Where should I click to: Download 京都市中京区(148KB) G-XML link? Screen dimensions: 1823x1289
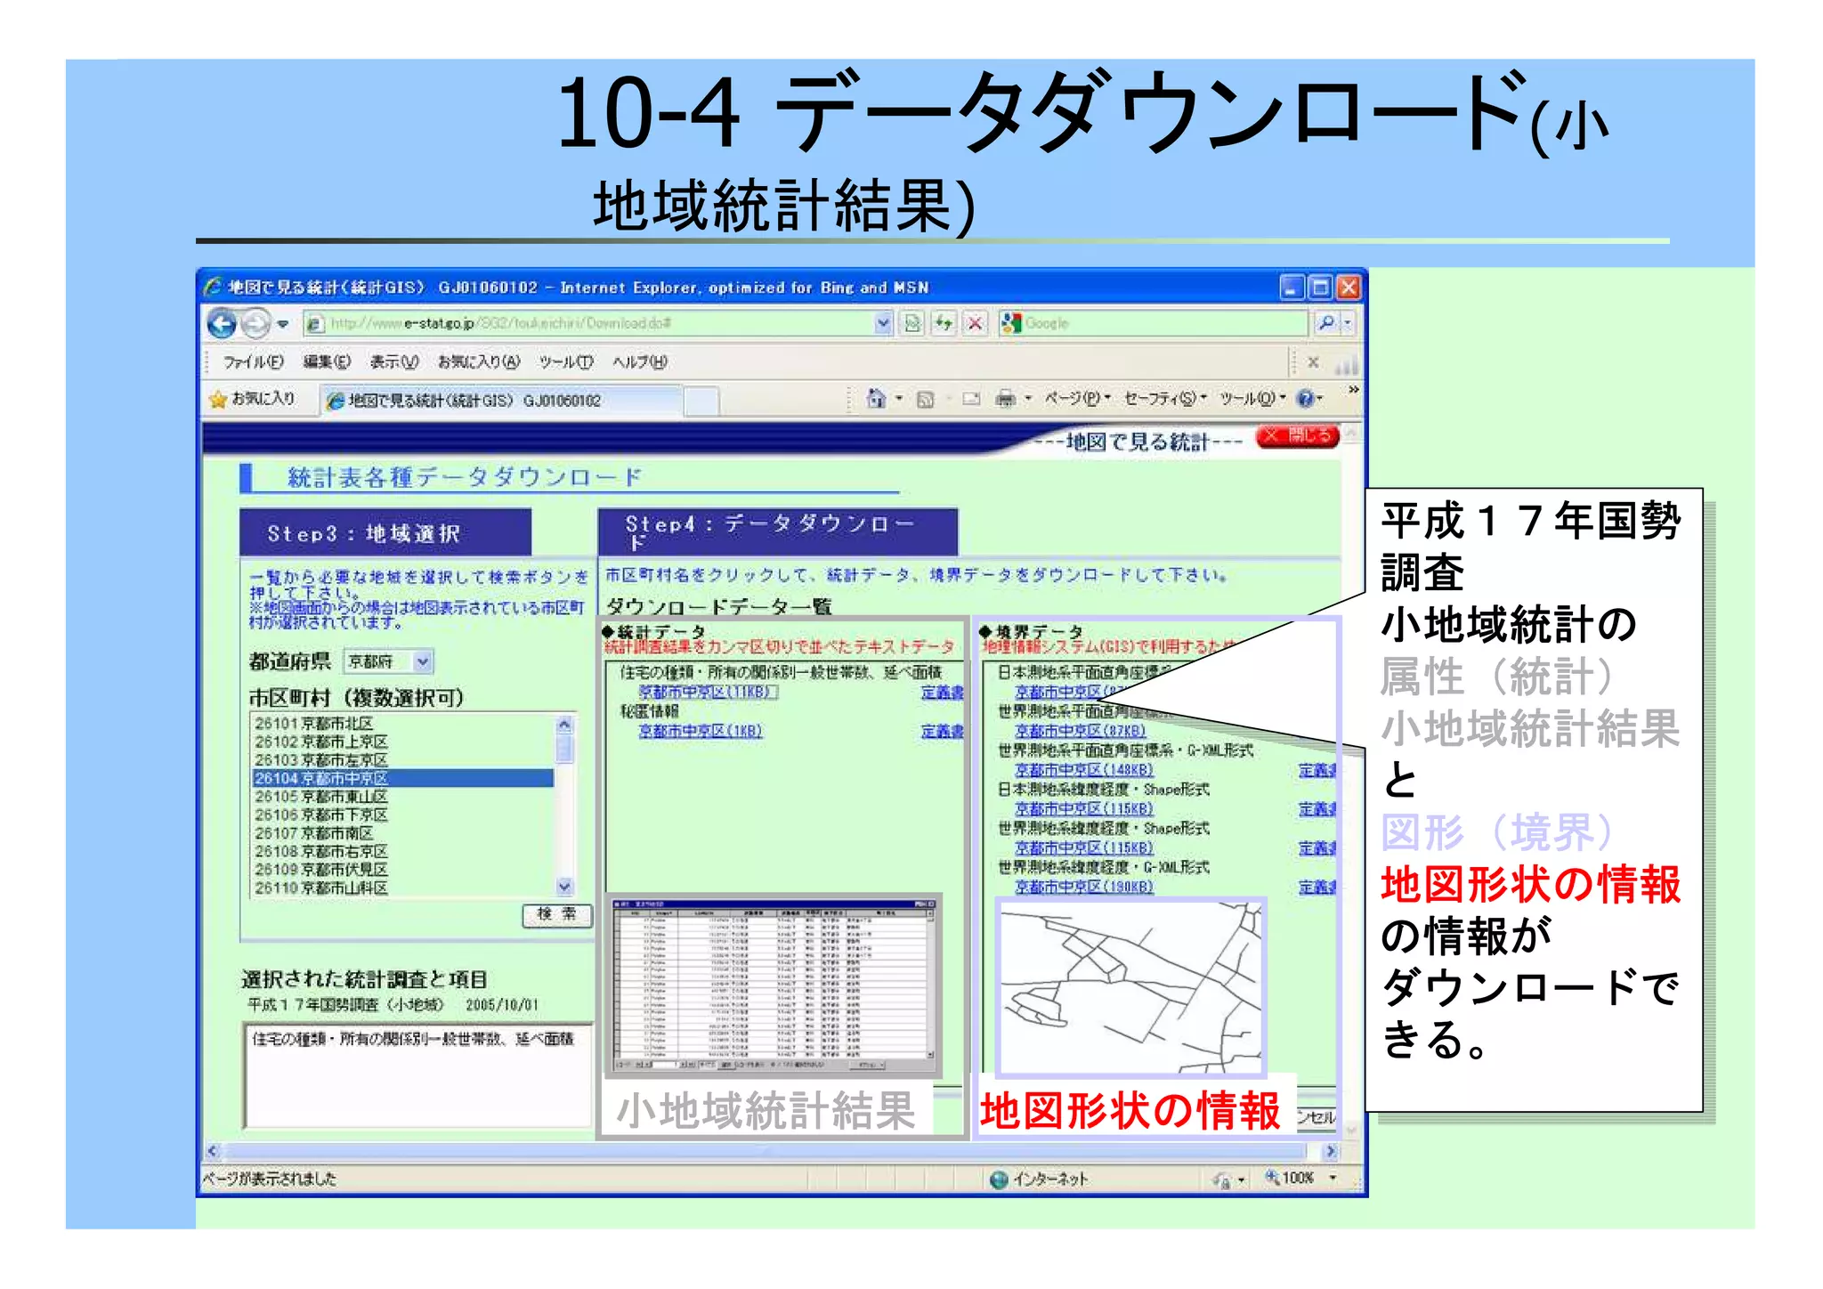tap(1084, 770)
